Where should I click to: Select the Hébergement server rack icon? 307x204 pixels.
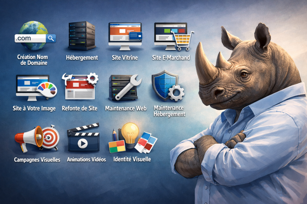click(x=82, y=36)
